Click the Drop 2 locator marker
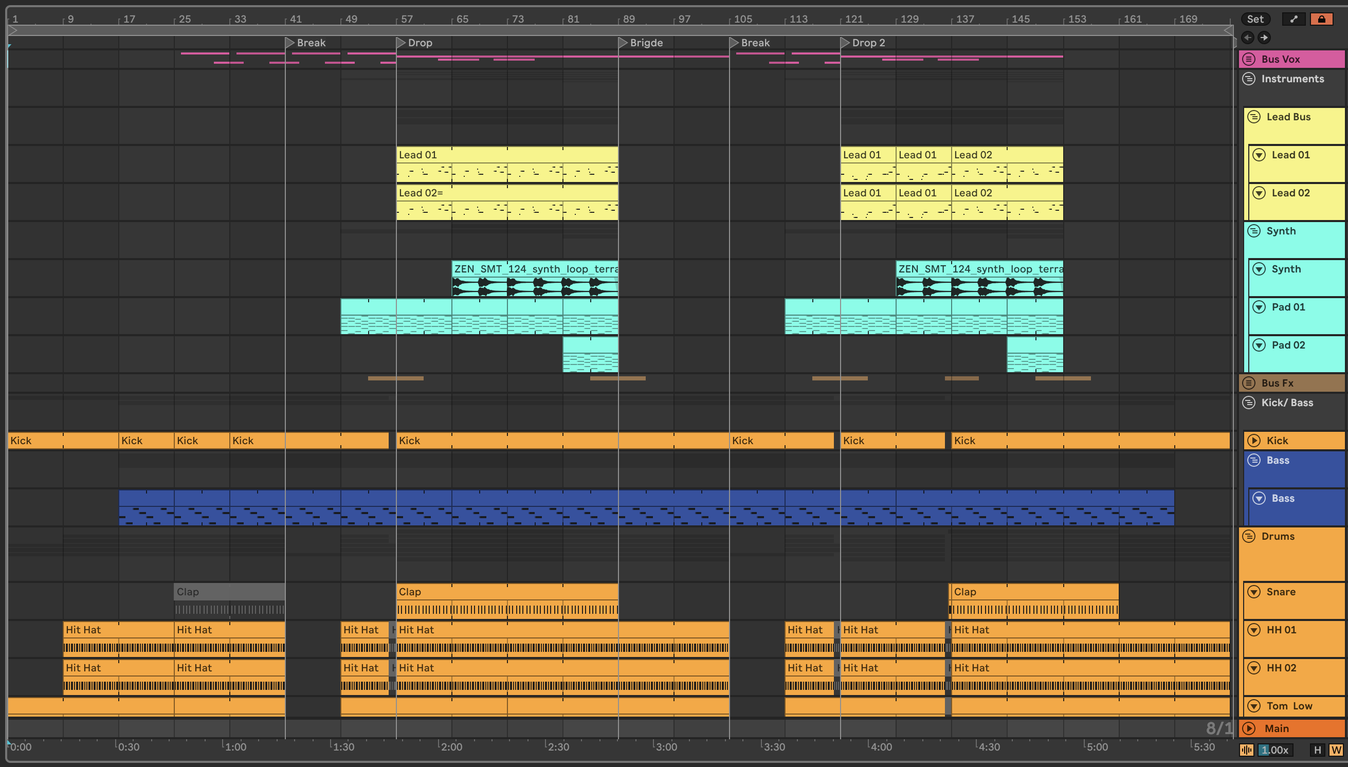 pos(844,43)
